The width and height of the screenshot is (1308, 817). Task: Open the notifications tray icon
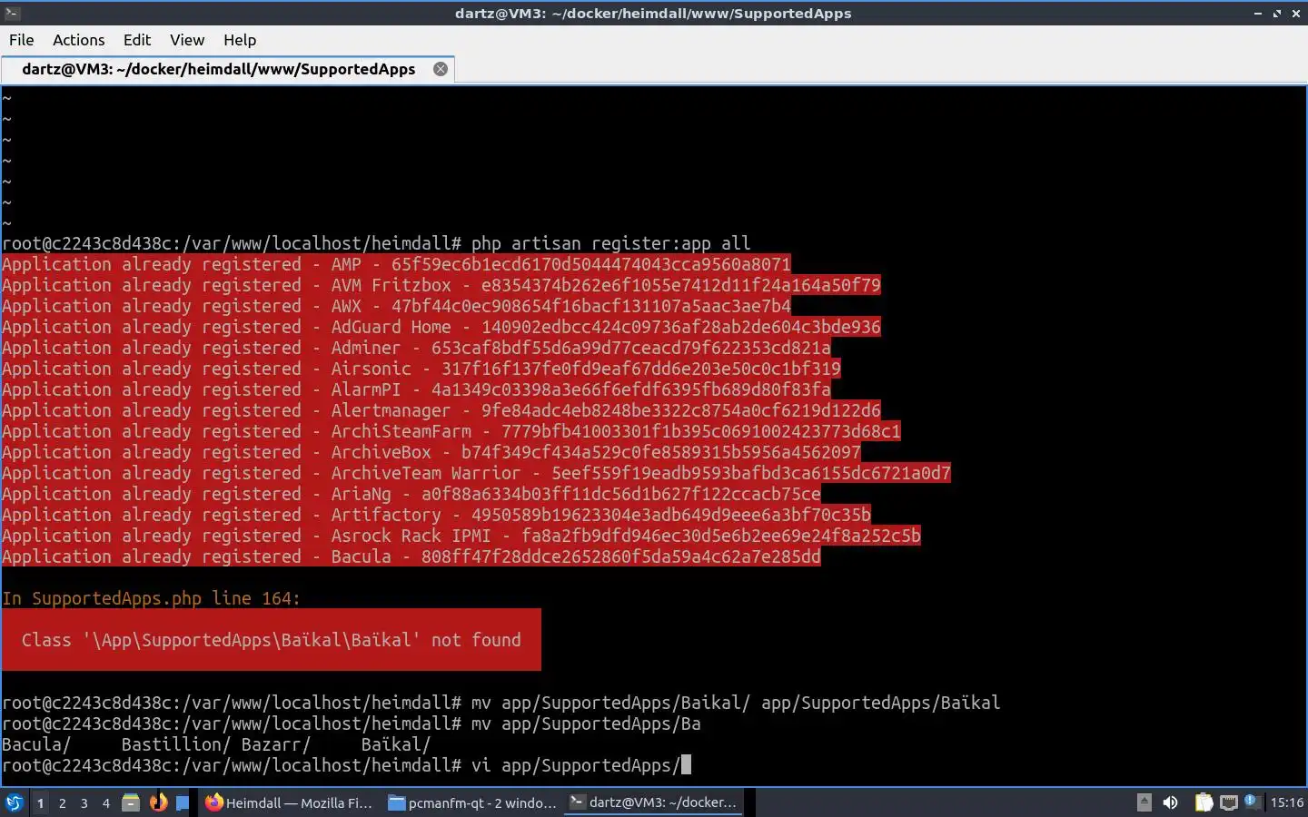click(1252, 802)
